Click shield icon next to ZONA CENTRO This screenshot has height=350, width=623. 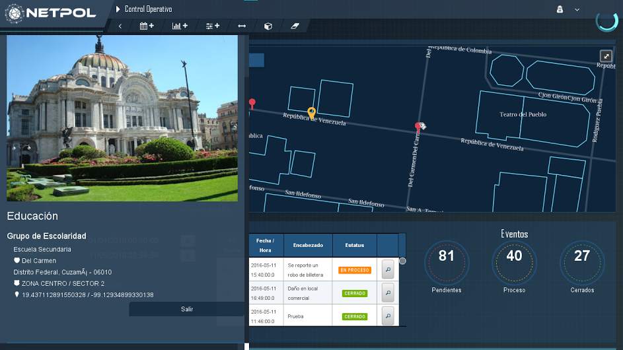17,283
